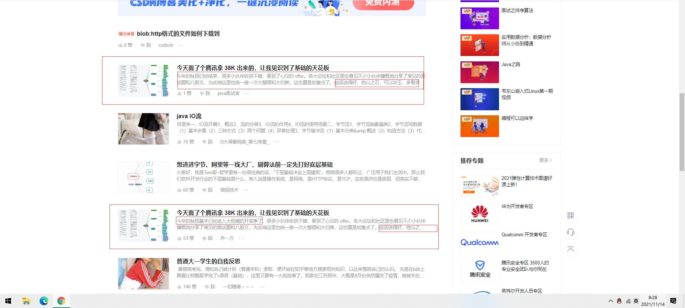Open the Qualcomm 开发者专区 topic
The height and width of the screenshot is (308, 685).
coord(524,235)
